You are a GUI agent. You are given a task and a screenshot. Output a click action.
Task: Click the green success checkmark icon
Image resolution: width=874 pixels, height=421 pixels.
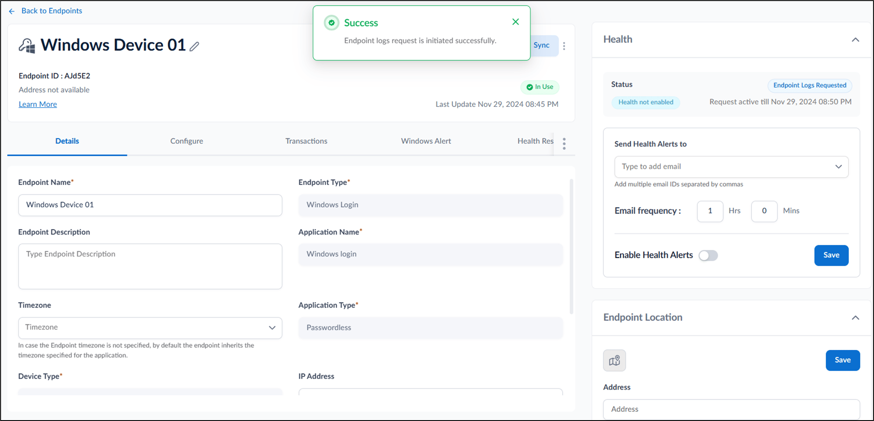click(x=331, y=23)
